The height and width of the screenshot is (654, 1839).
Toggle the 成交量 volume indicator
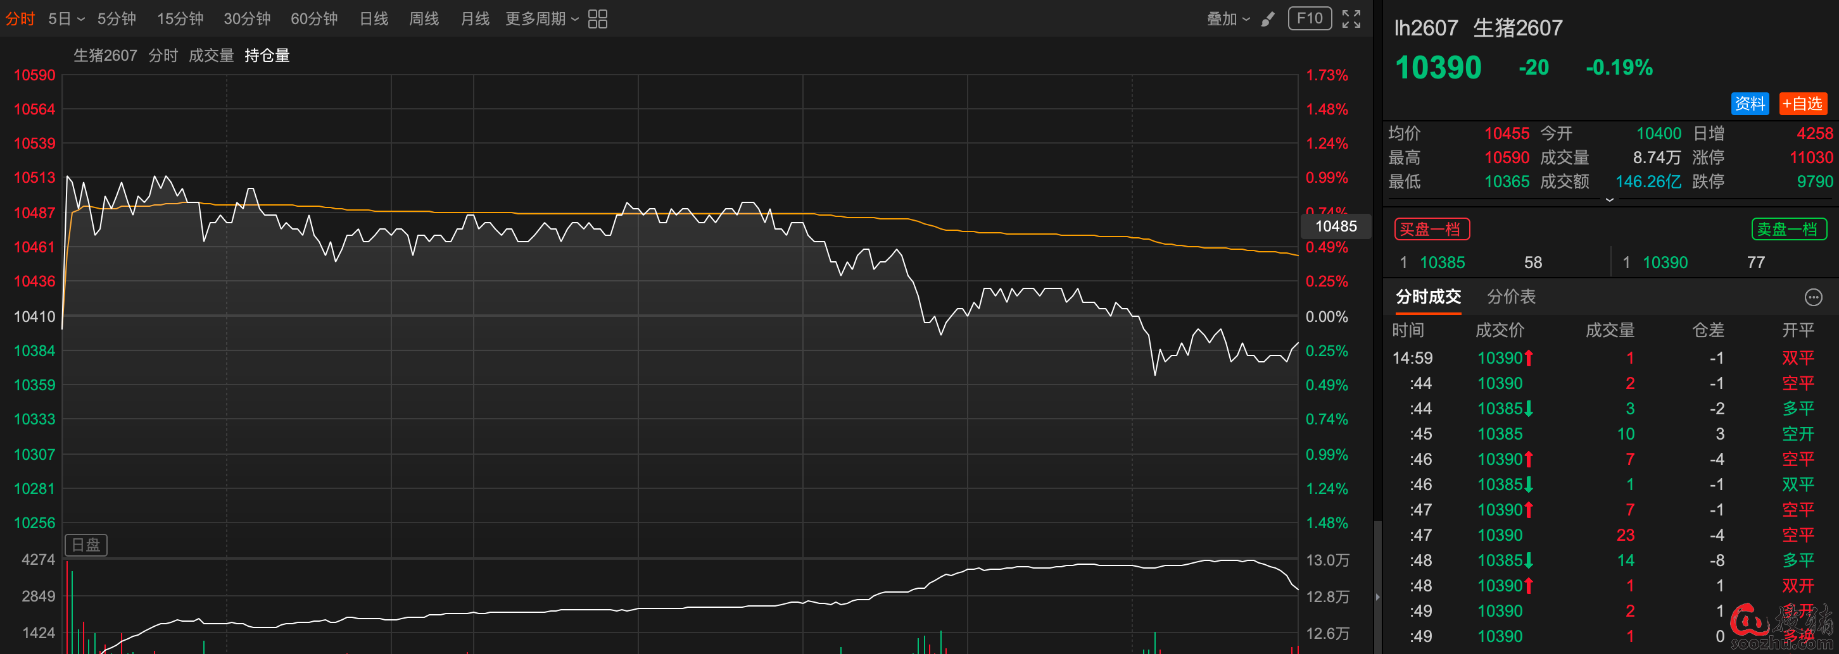pos(211,56)
